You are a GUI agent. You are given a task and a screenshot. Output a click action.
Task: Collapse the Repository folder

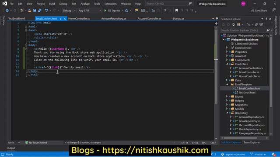[227, 113]
